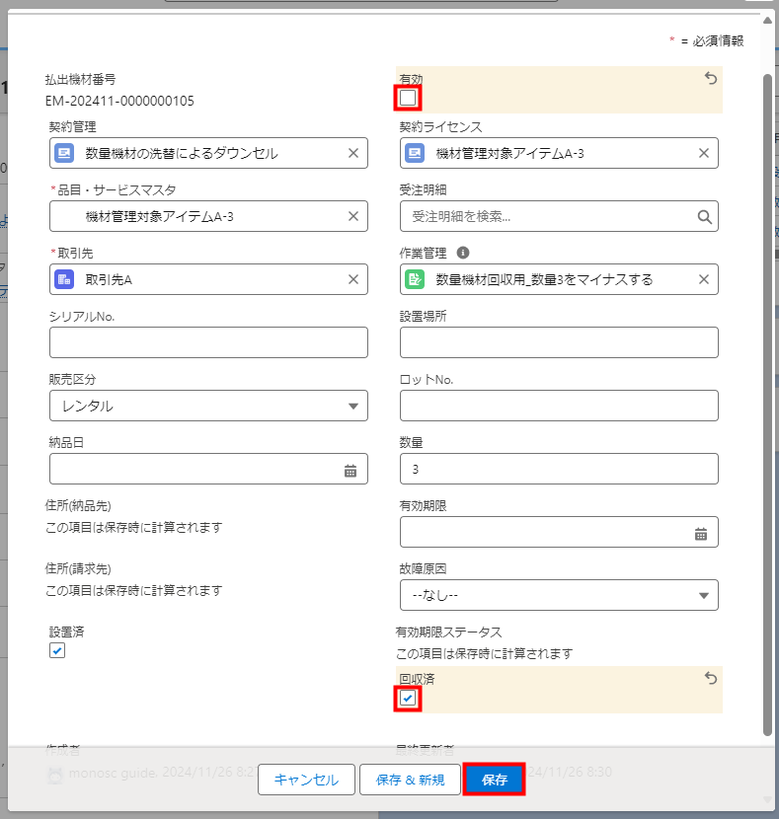Click the 保存 & 新規 button

click(410, 780)
